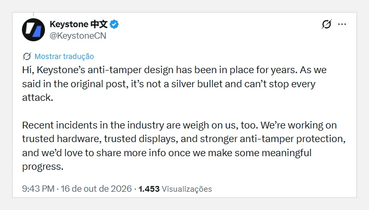This screenshot has width=369, height=210.
Task: Open the Grok icon at top right
Action: 327,24
